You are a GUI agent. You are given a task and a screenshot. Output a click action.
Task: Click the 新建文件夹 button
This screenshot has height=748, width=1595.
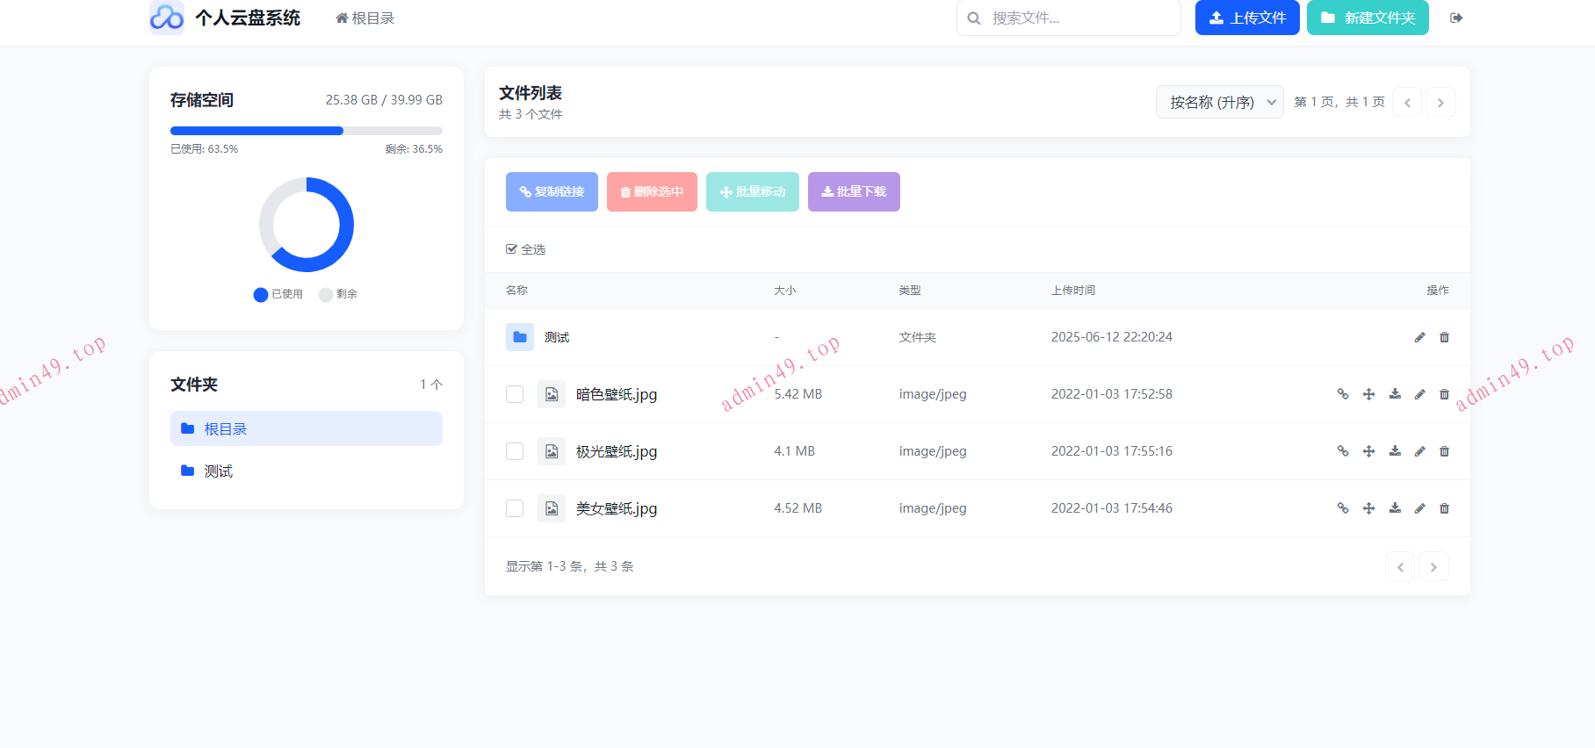(1367, 18)
